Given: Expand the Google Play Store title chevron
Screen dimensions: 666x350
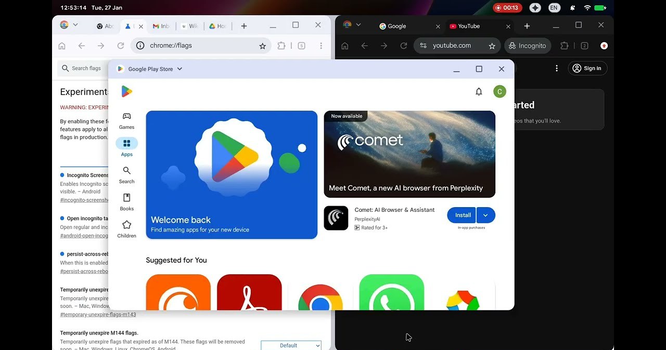Looking at the screenshot, I should pos(179,69).
